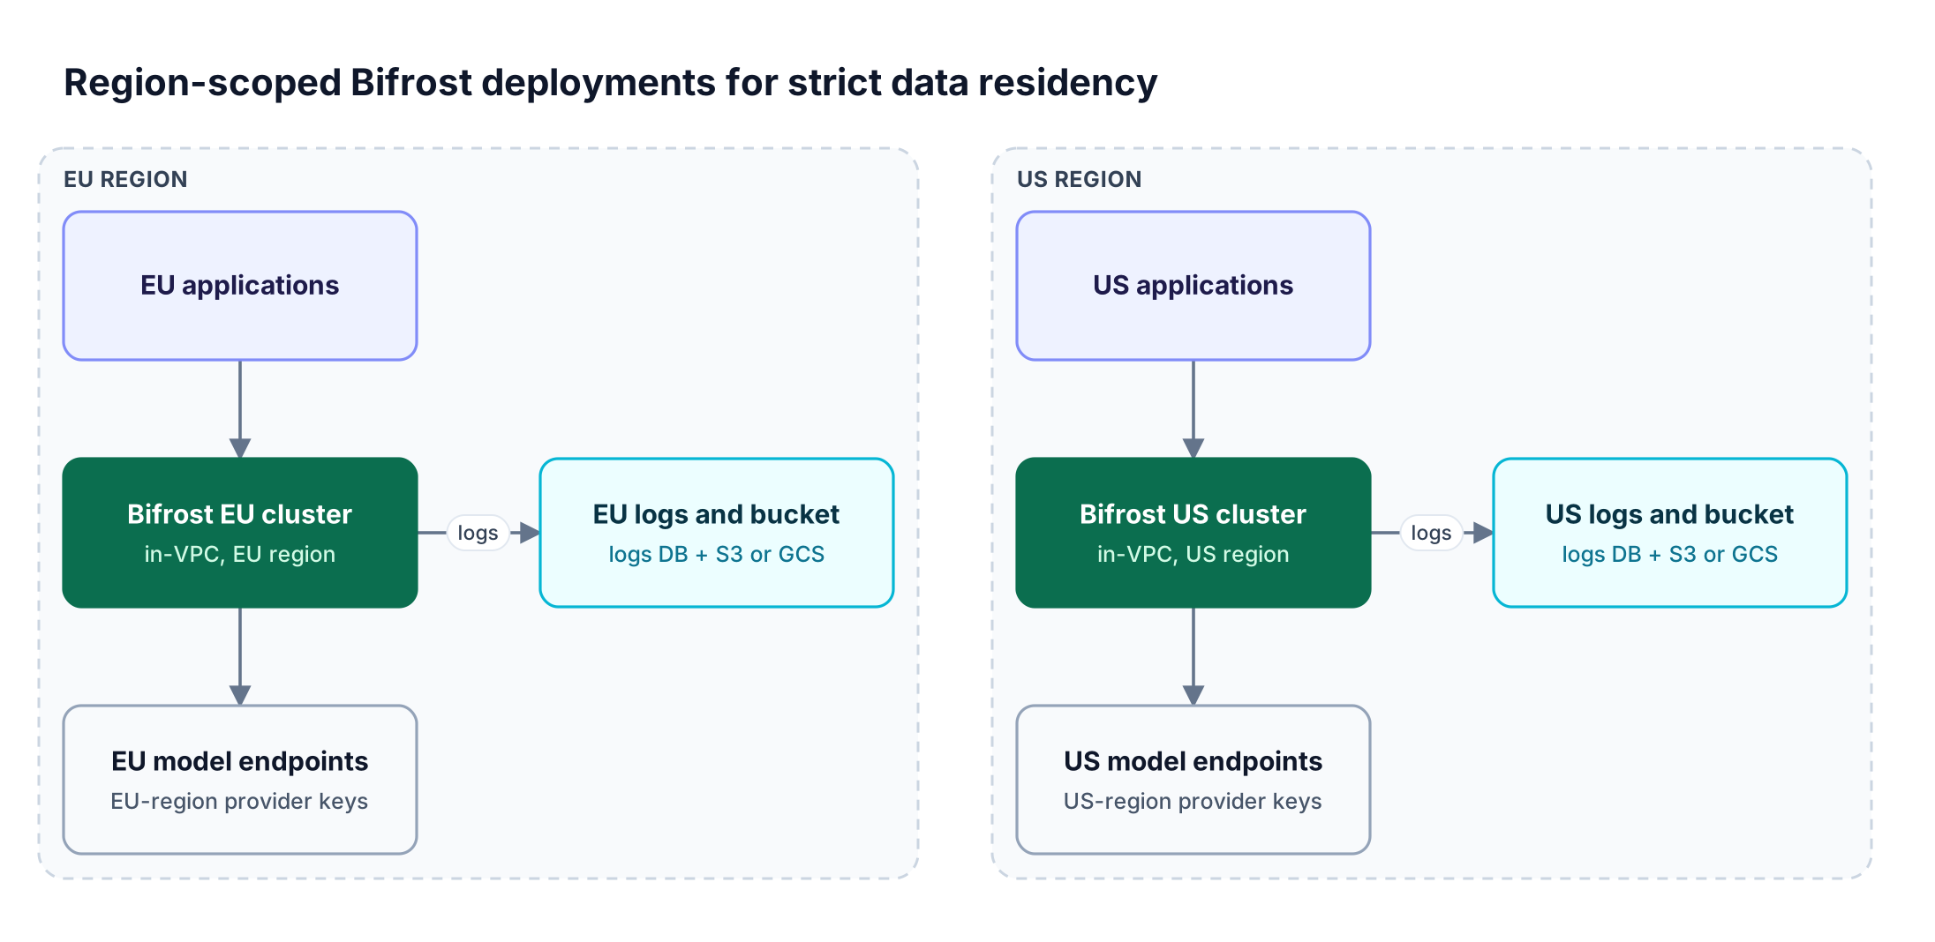
Task: Select the US model endpoints box
Action: [1193, 780]
